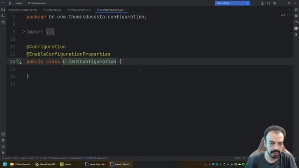Open the Code With Me user icon
This screenshot has width=299, height=168.
pyautogui.click(x=263, y=3)
